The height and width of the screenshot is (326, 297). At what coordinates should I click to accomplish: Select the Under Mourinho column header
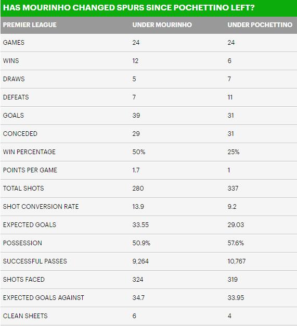click(162, 25)
